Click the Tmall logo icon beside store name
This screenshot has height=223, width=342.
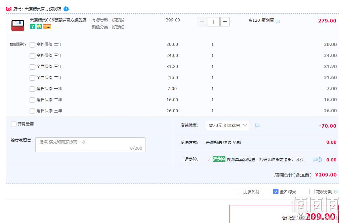click(x=8, y=9)
